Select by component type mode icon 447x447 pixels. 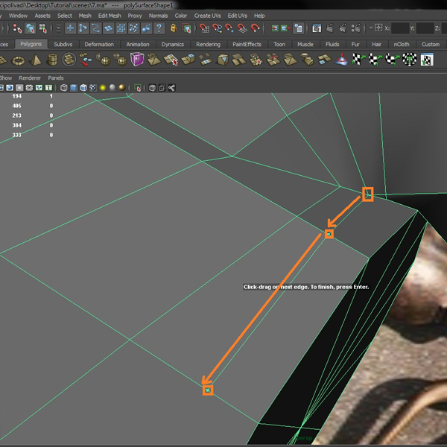click(42, 28)
